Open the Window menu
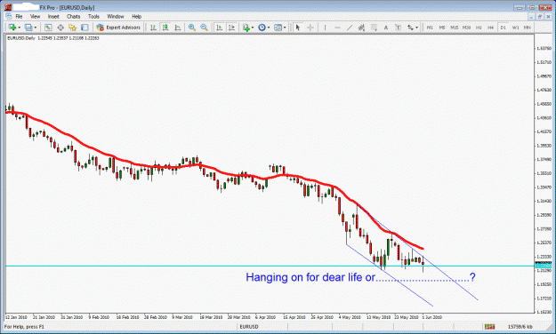Screen dimensions: 556x334 [116, 17]
